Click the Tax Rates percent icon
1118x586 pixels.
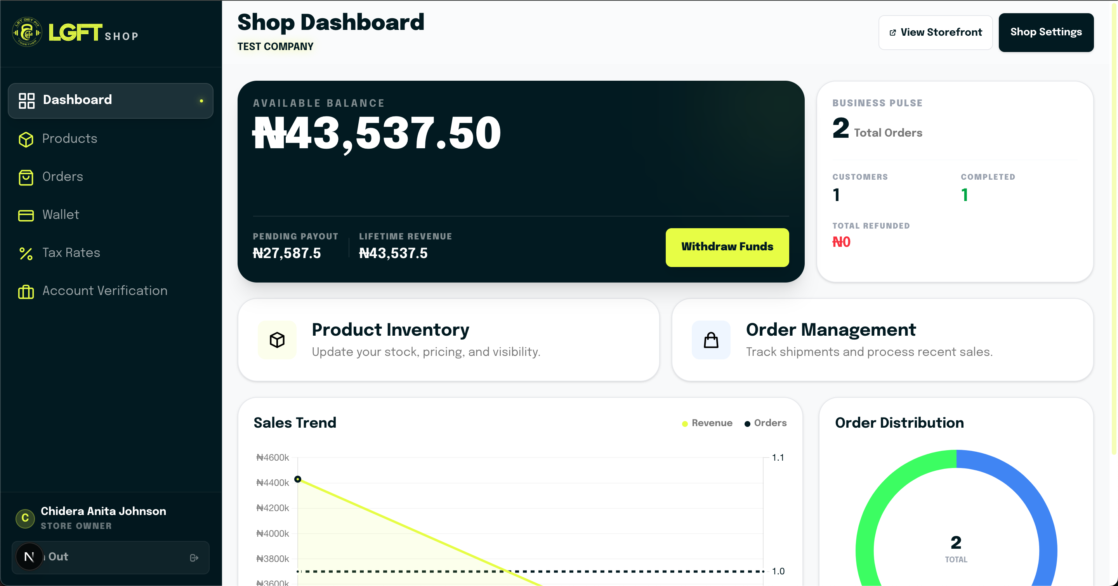tap(26, 253)
